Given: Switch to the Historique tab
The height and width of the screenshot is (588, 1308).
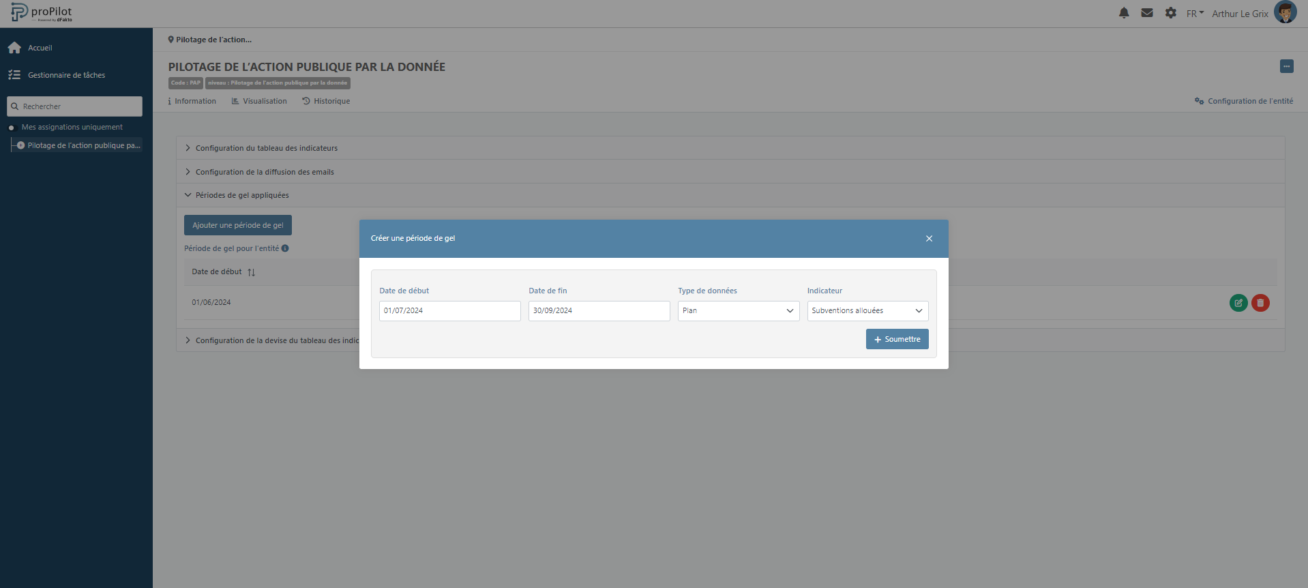Looking at the screenshot, I should pos(326,101).
